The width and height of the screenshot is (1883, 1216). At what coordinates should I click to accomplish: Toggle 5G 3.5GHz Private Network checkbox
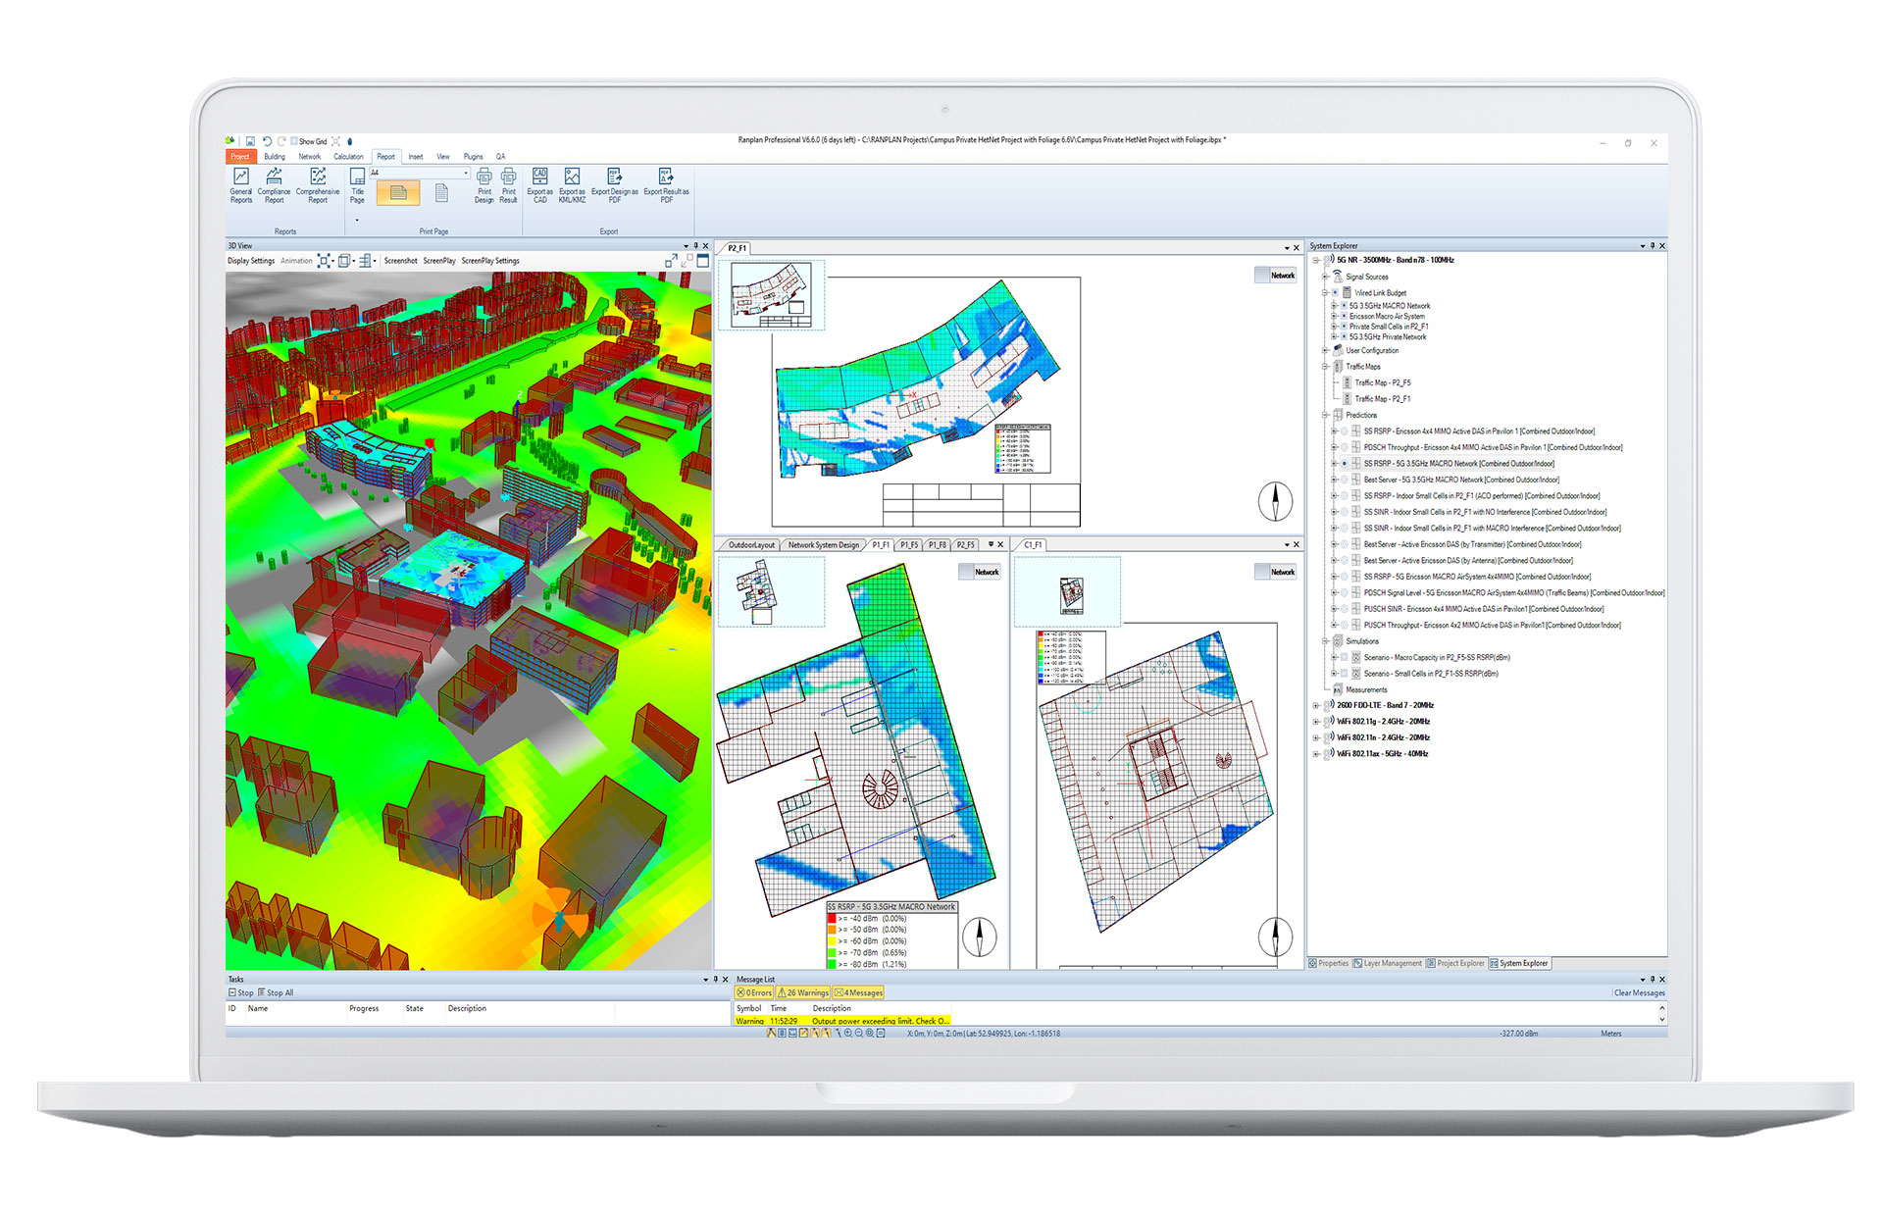(x=1344, y=337)
